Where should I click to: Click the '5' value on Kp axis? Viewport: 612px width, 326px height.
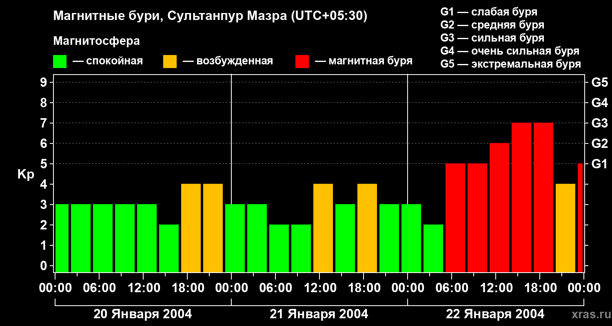tap(44, 164)
